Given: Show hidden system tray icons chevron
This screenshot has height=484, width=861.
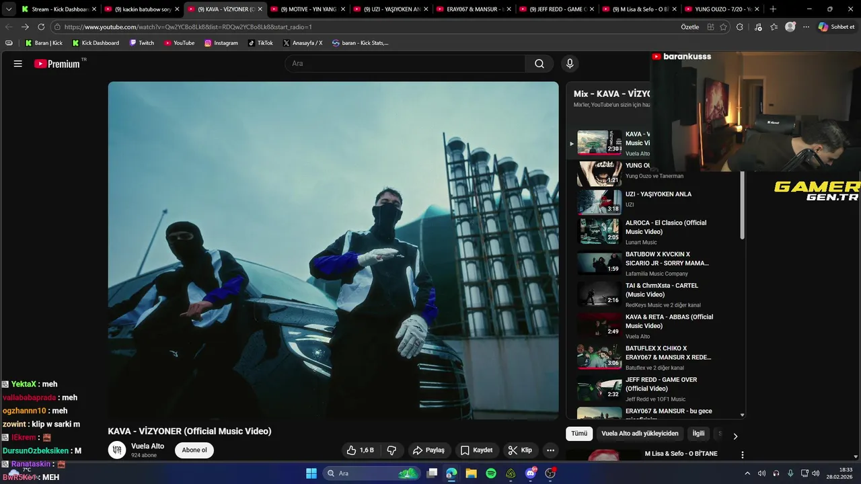Looking at the screenshot, I should point(747,473).
